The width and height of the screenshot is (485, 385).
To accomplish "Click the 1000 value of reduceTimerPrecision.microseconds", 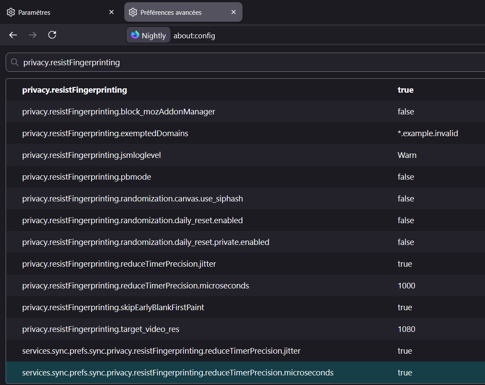I will point(406,286).
